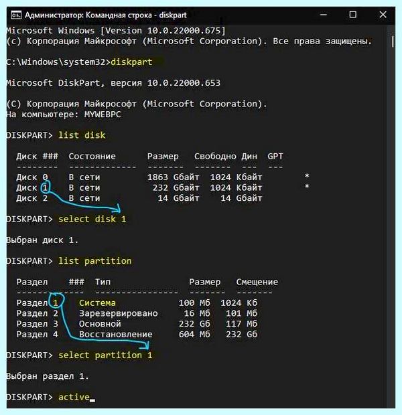Screen dimensions: 402x415
Task: Click the '1024 Кб' offset value of Раздел 1
Action: (239, 303)
